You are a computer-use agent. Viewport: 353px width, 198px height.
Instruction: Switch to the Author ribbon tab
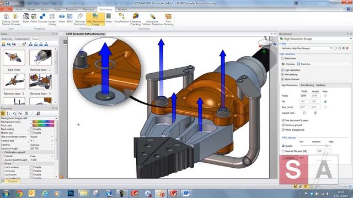45,9
